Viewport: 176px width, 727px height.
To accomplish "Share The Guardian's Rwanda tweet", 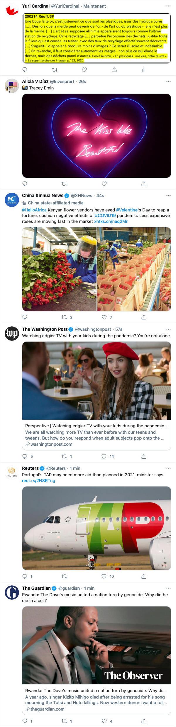I will point(144,721).
